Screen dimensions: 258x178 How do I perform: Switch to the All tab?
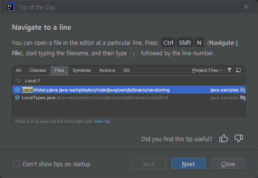18,70
